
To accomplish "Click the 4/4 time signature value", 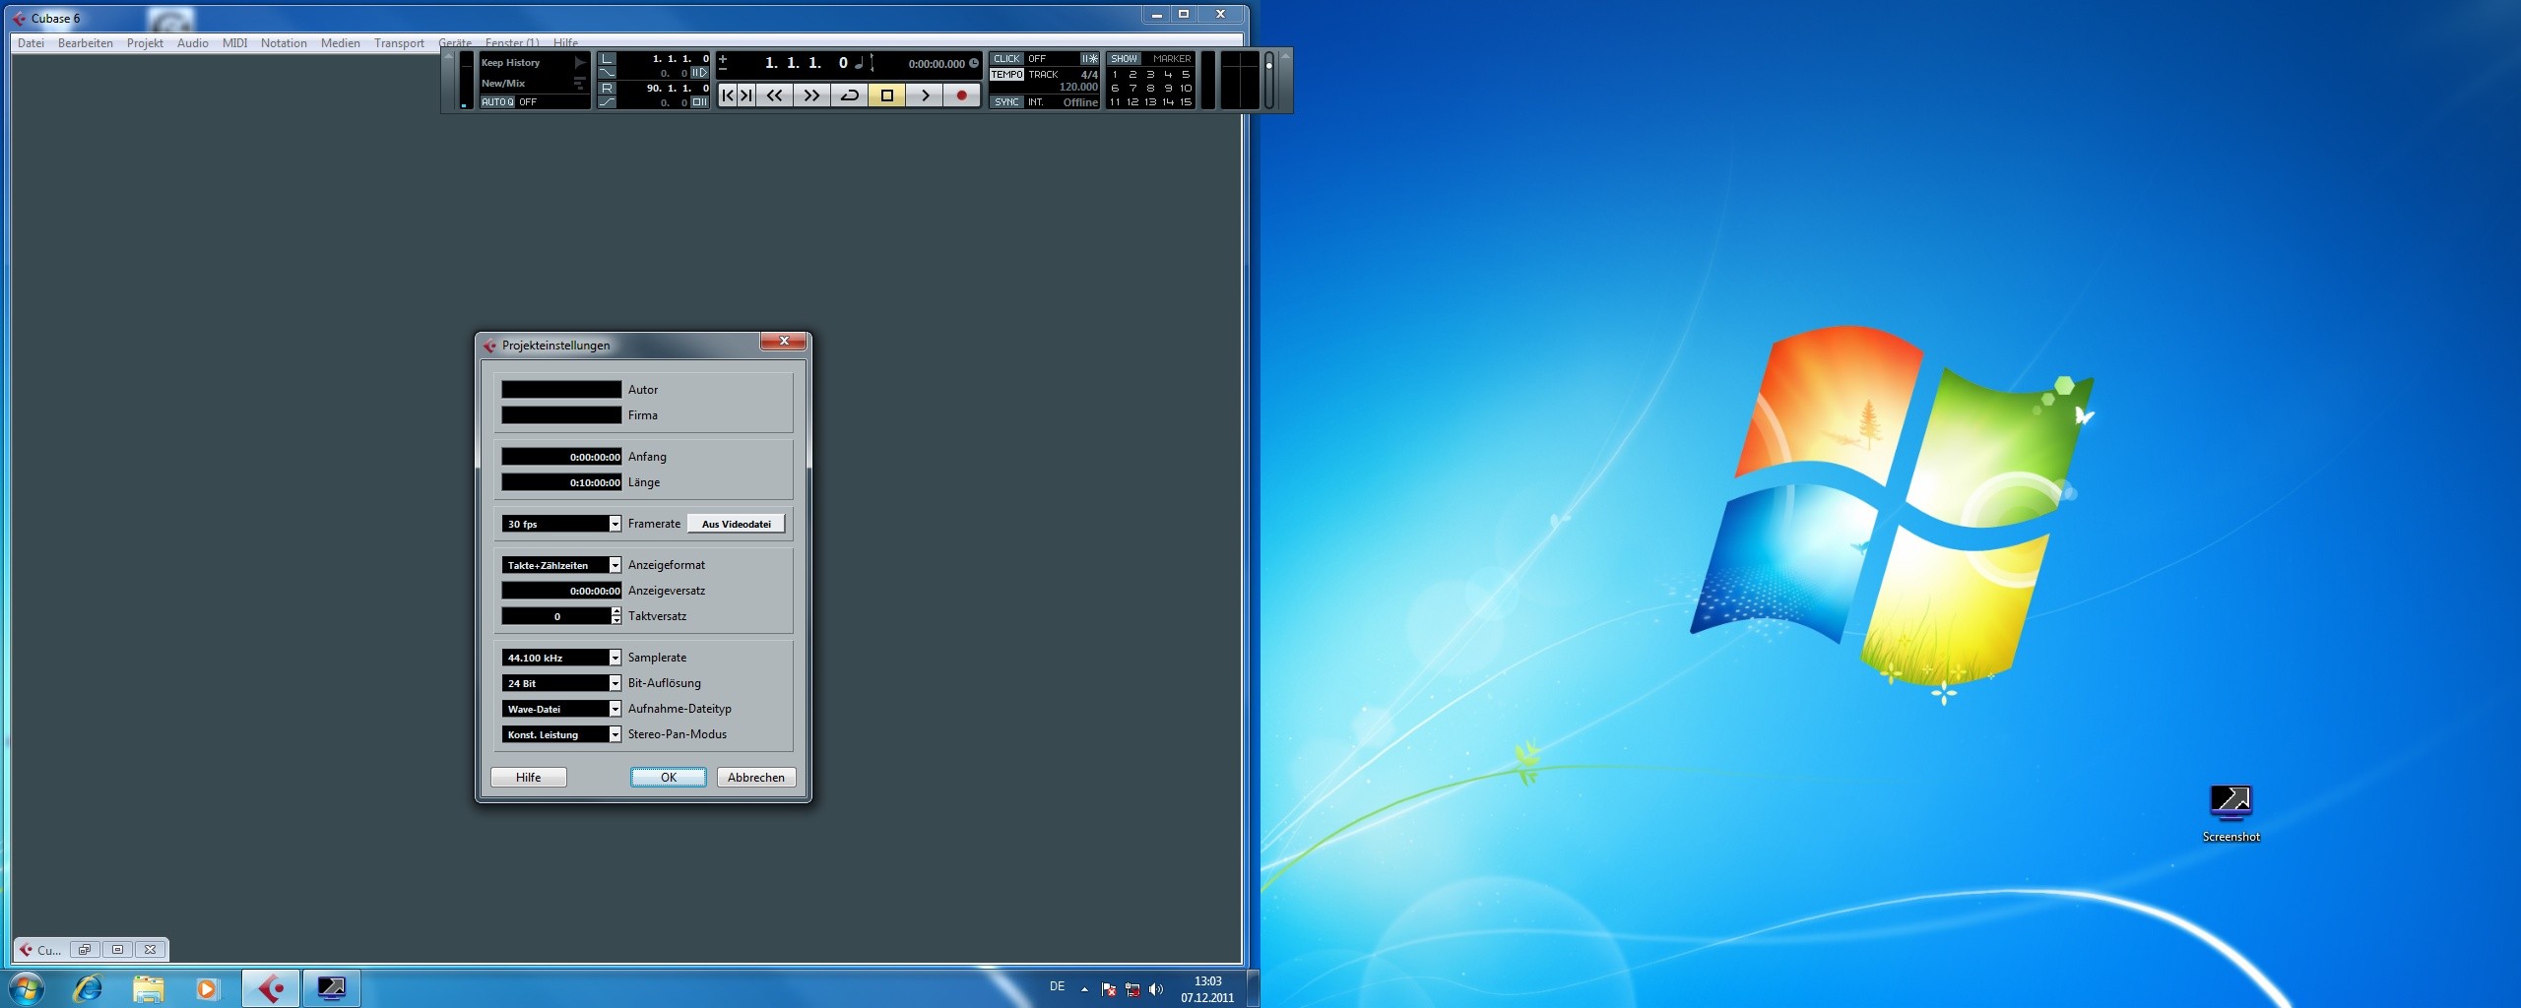I will (x=1089, y=75).
